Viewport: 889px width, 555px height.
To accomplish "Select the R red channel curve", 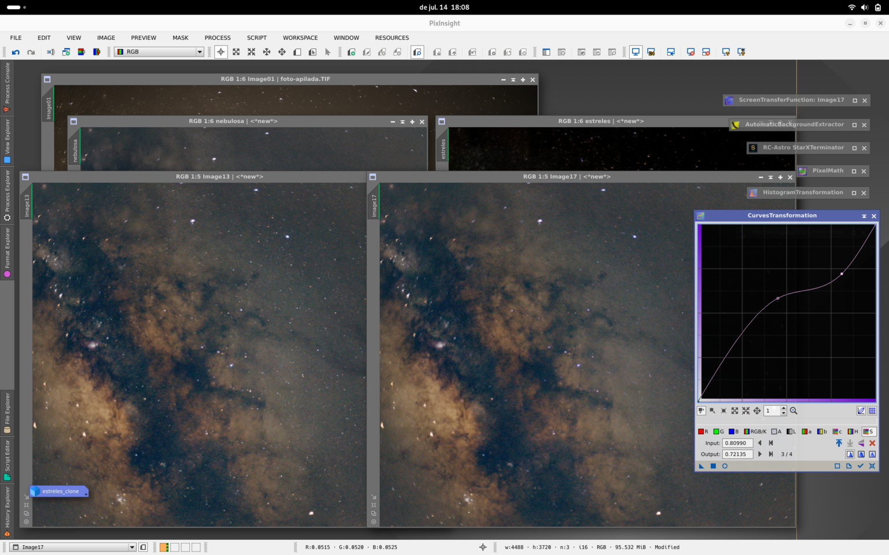I will (x=703, y=431).
